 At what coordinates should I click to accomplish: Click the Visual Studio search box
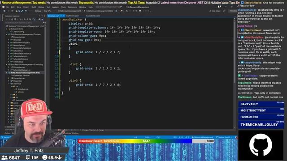pos(109,7)
